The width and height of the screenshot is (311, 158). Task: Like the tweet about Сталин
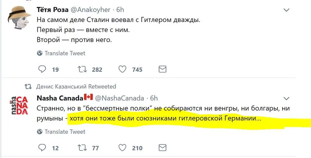click(123, 69)
